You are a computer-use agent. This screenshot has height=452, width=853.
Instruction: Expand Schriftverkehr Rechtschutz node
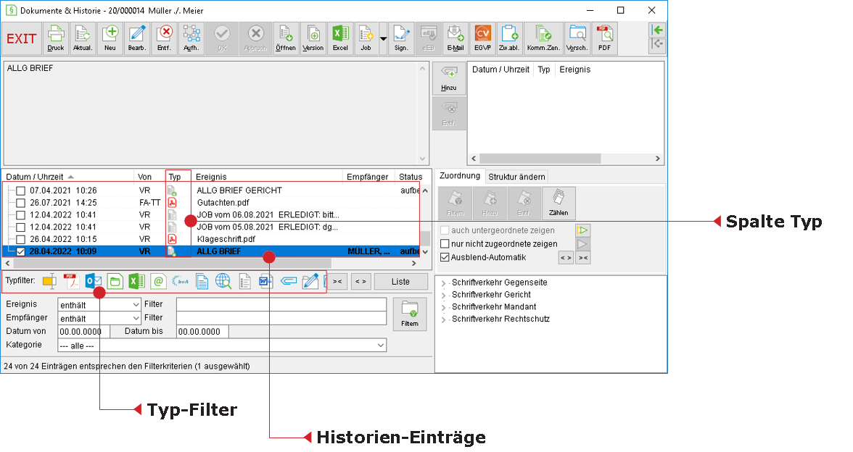[443, 319]
